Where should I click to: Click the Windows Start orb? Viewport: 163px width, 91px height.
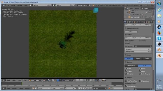(x=159, y=4)
